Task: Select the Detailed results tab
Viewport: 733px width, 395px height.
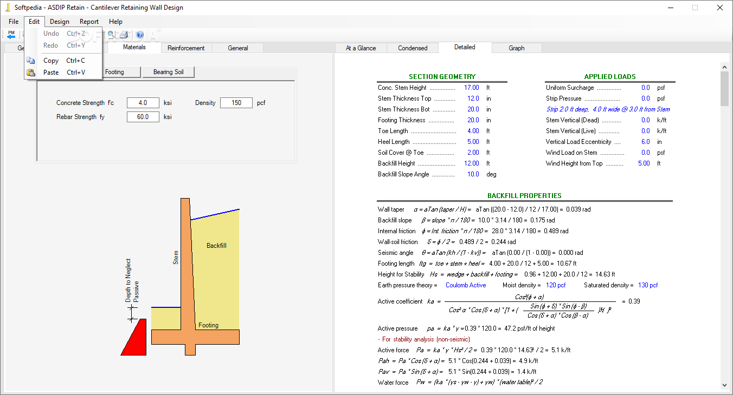Action: point(465,47)
